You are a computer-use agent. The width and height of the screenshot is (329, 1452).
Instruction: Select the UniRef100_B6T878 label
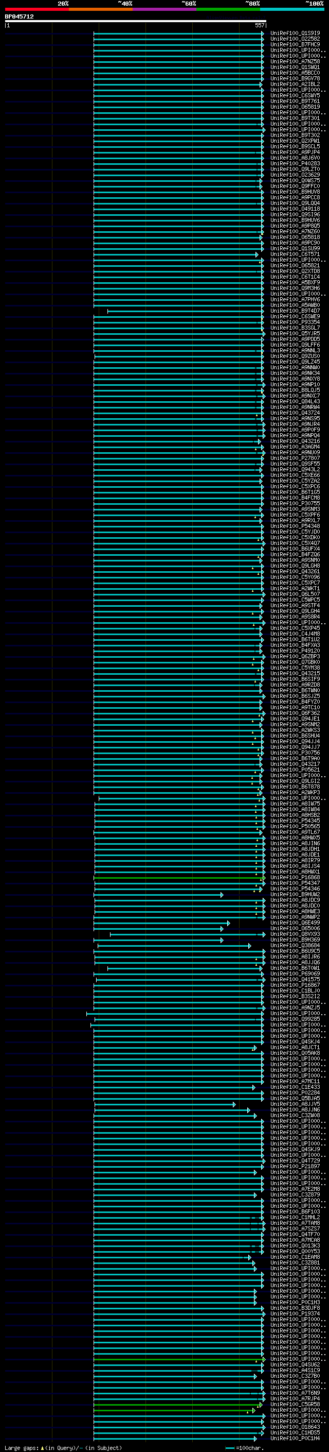click(295, 787)
